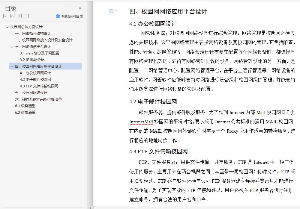Click the underlined word InternetMail in the text
Screen dimensions: 300x209
point(141,122)
